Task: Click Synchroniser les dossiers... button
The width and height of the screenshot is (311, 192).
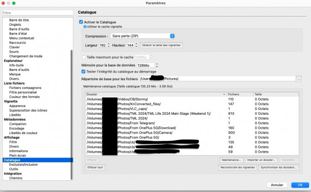Action: [x=278, y=167]
